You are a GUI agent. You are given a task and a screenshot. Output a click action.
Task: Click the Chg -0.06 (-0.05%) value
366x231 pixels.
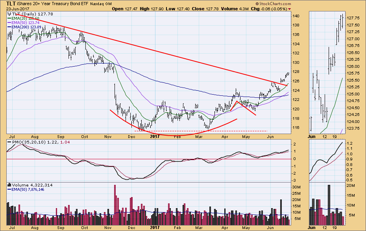point(269,9)
